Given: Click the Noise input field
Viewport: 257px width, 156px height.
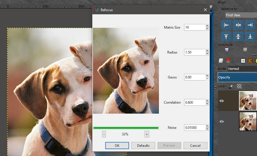Looking at the screenshot, I should (x=195, y=127).
